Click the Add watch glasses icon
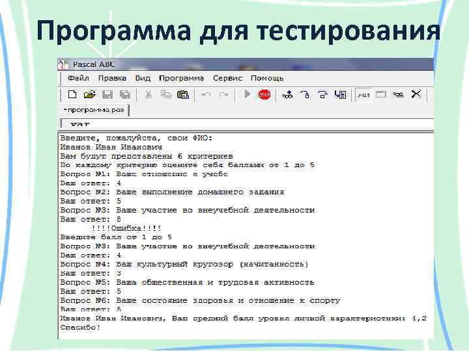This screenshot has height=351, width=469. click(x=287, y=95)
